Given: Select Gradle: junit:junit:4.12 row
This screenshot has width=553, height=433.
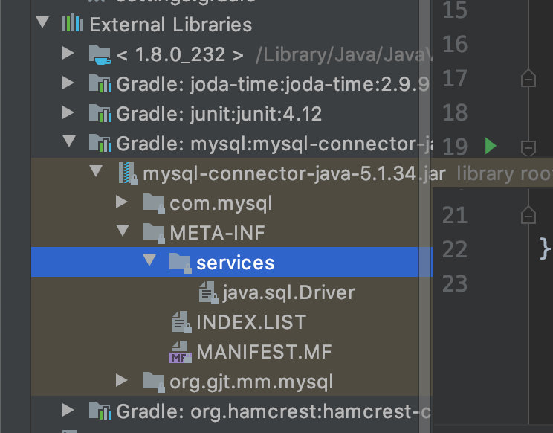Looking at the screenshot, I should [x=231, y=114].
